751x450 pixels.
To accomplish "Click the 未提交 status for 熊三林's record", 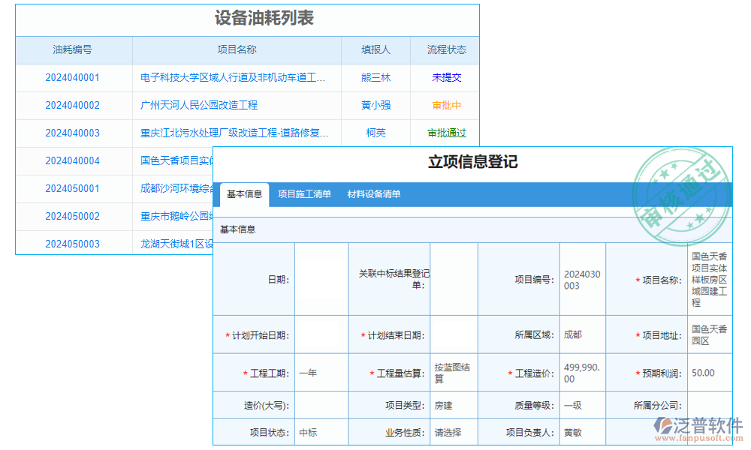I will 446,77.
